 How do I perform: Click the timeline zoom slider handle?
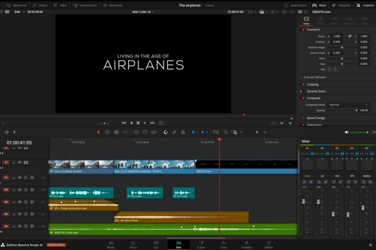(x=257, y=132)
